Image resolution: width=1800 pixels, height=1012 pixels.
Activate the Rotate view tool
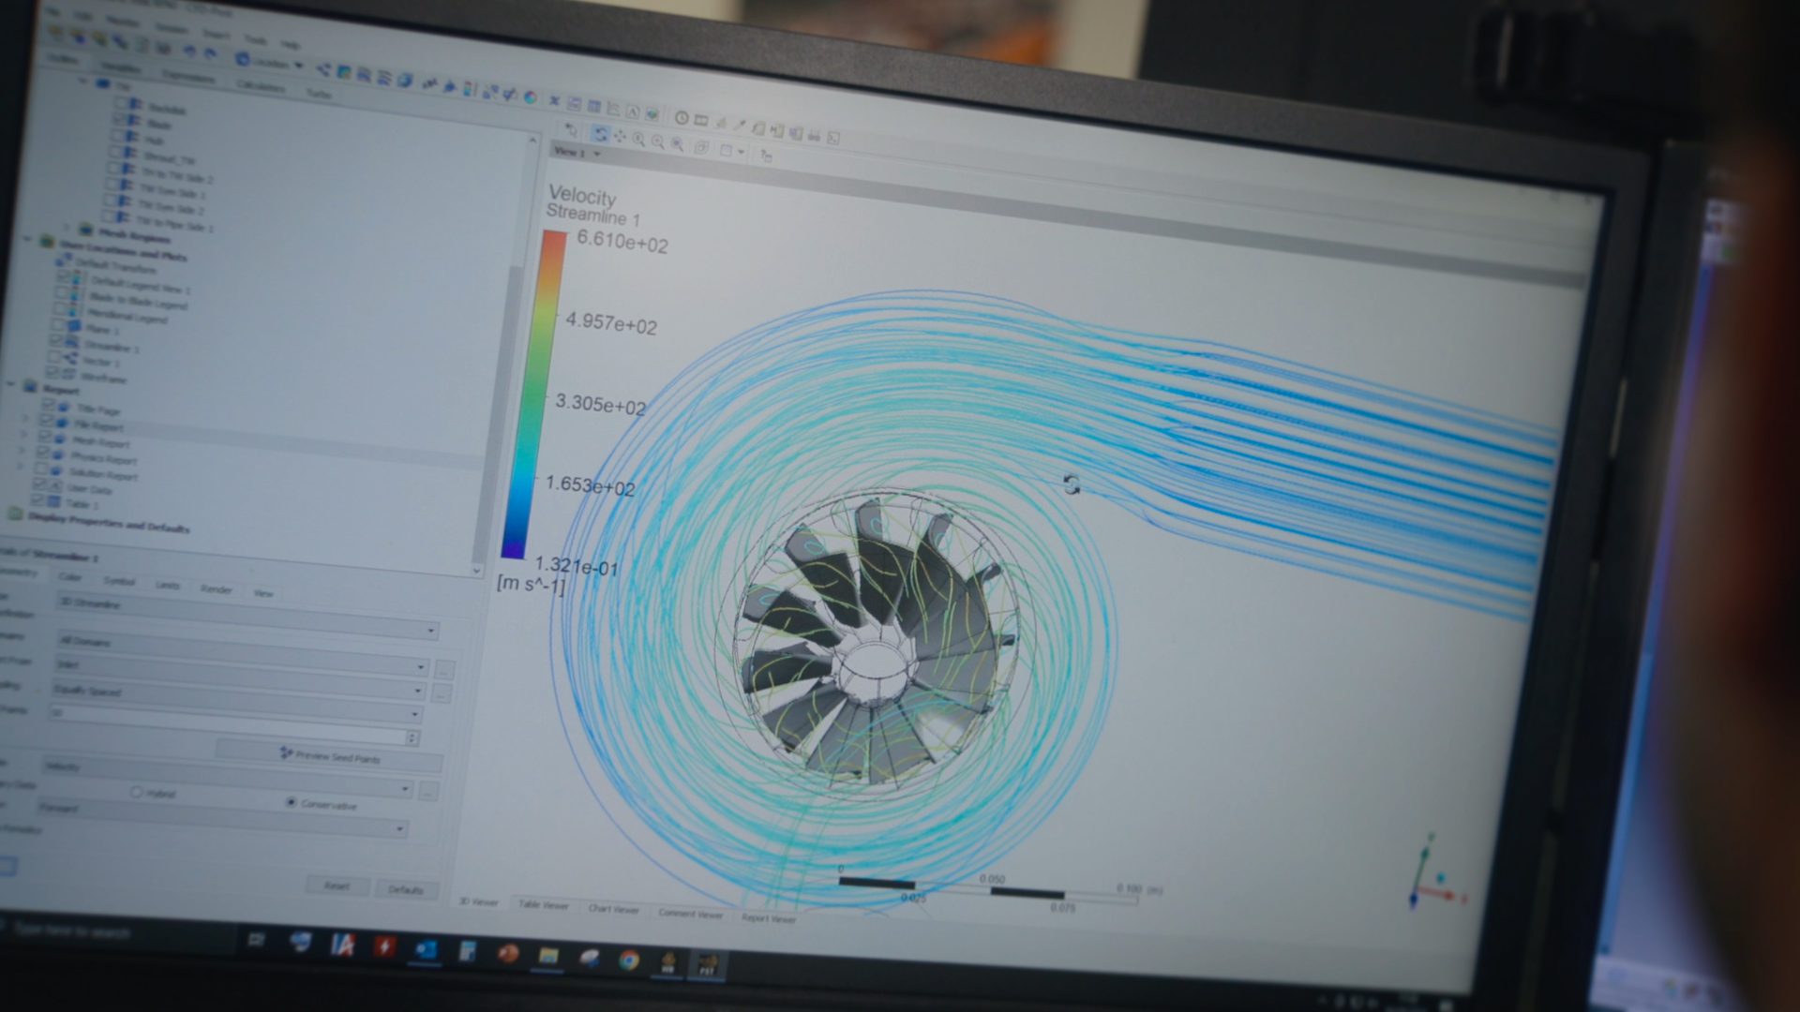600,133
